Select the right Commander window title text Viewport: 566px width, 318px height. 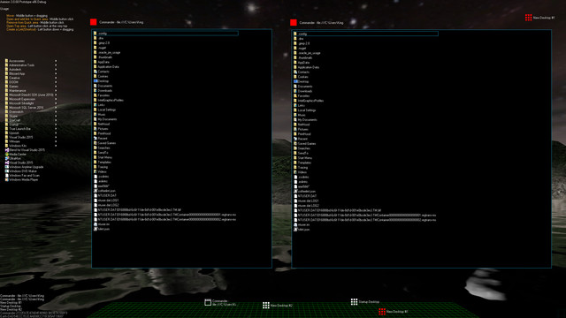pos(321,23)
